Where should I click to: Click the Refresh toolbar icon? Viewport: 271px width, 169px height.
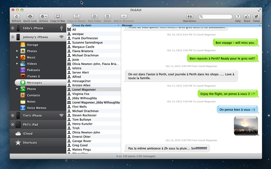tap(16, 17)
